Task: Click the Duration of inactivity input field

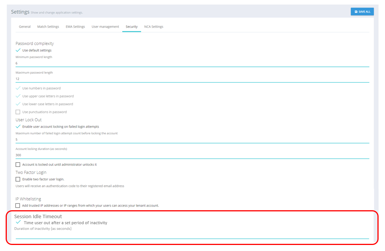Action: [x=192, y=235]
